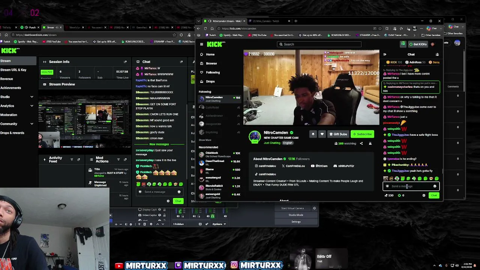Image resolution: width=480 pixels, height=270 pixels.
Task: Open emoji picker in the dashboard chat box
Action: [x=179, y=192]
